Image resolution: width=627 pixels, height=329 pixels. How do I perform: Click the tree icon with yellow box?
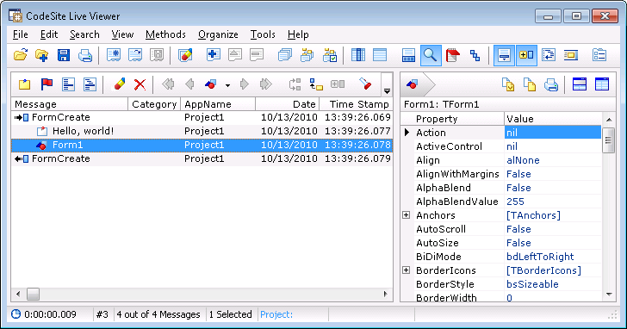(x=316, y=84)
